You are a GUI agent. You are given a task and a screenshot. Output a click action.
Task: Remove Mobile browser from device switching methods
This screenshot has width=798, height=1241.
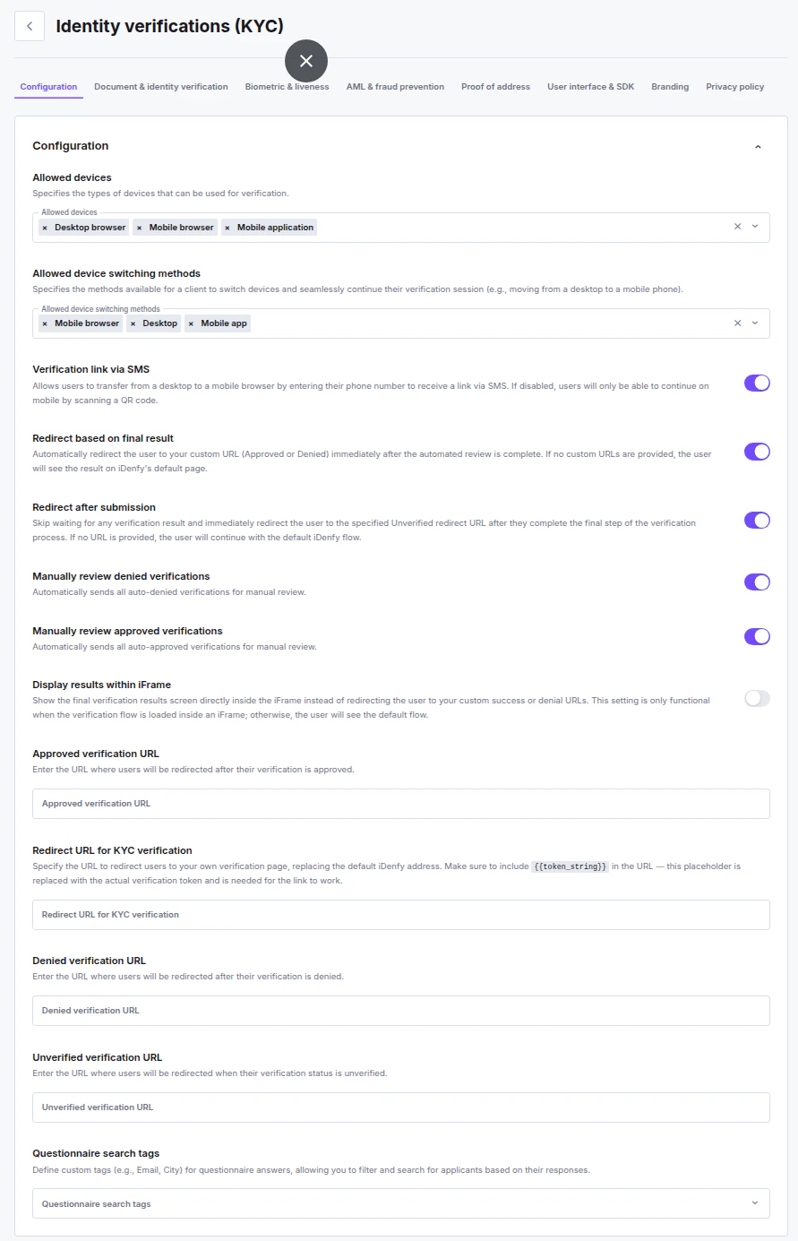point(45,323)
